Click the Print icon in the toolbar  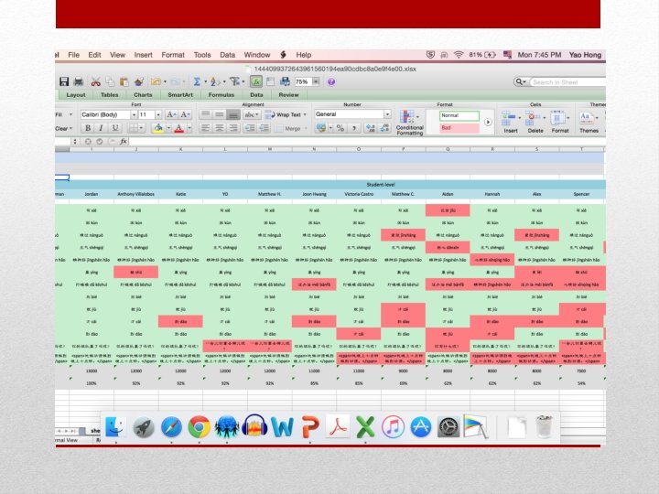tap(78, 81)
